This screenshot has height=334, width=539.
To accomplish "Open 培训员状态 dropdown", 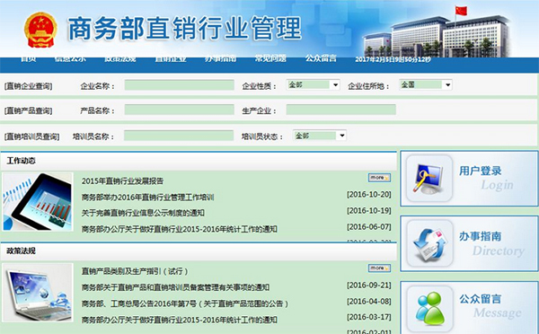I will pyautogui.click(x=320, y=136).
